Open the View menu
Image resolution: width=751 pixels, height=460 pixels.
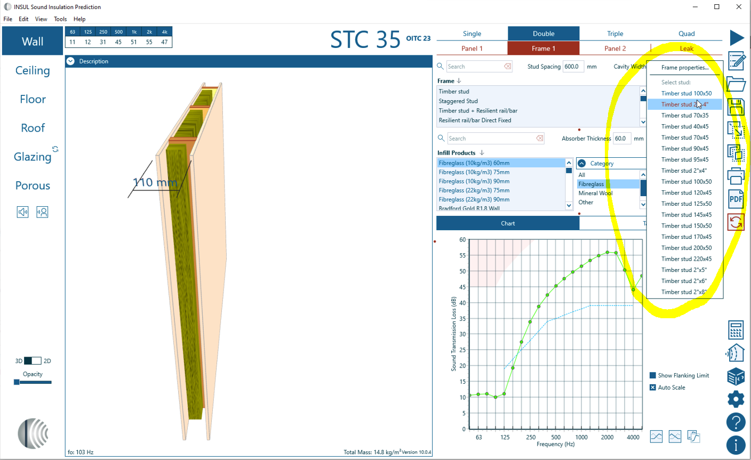click(41, 19)
